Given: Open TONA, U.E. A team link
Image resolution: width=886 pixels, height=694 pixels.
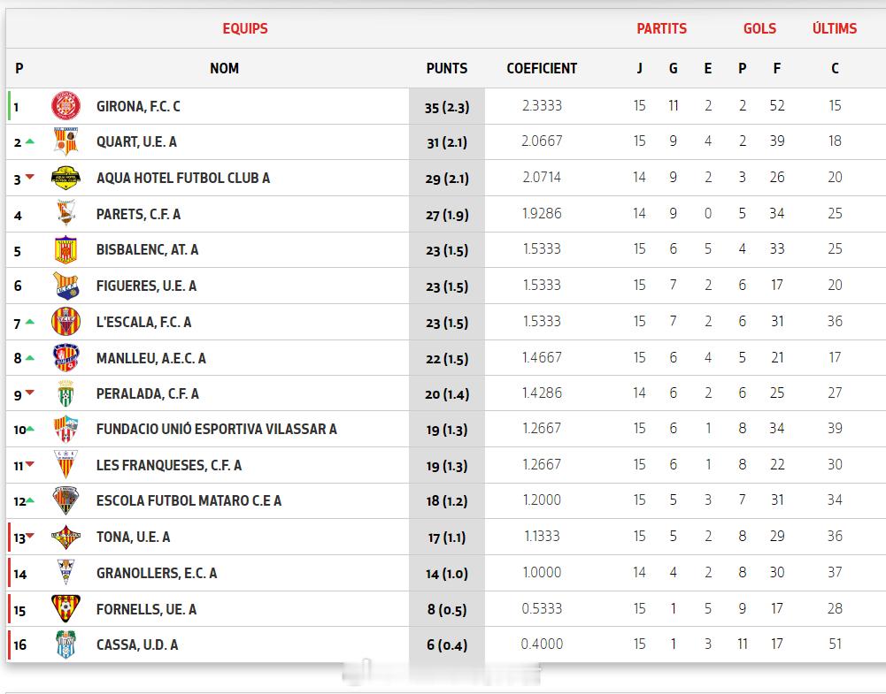Looking at the screenshot, I should click(134, 537).
